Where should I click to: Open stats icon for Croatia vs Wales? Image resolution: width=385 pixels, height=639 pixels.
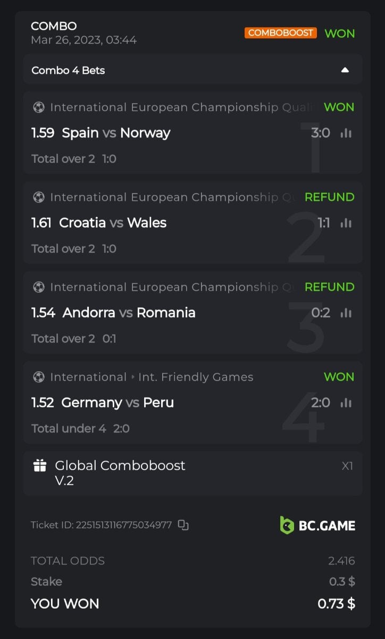pyautogui.click(x=346, y=223)
